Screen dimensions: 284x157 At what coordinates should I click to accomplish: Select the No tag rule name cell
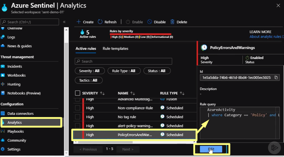pos(127,117)
